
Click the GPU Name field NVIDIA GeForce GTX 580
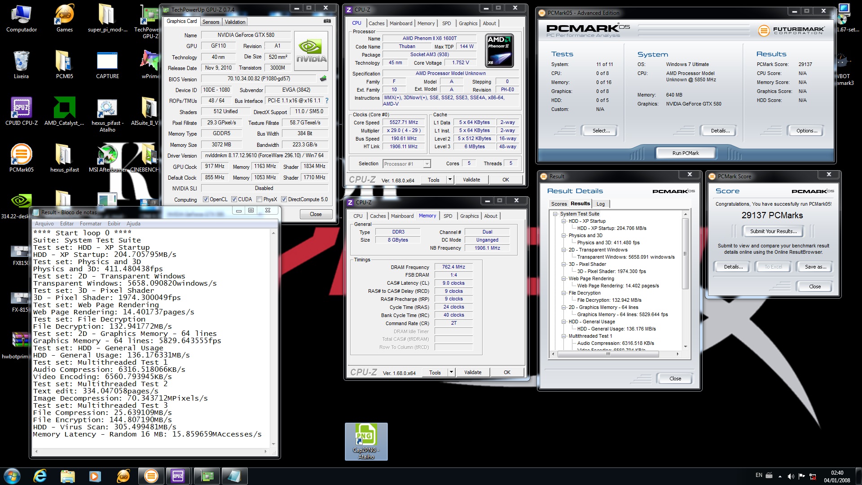[246, 35]
